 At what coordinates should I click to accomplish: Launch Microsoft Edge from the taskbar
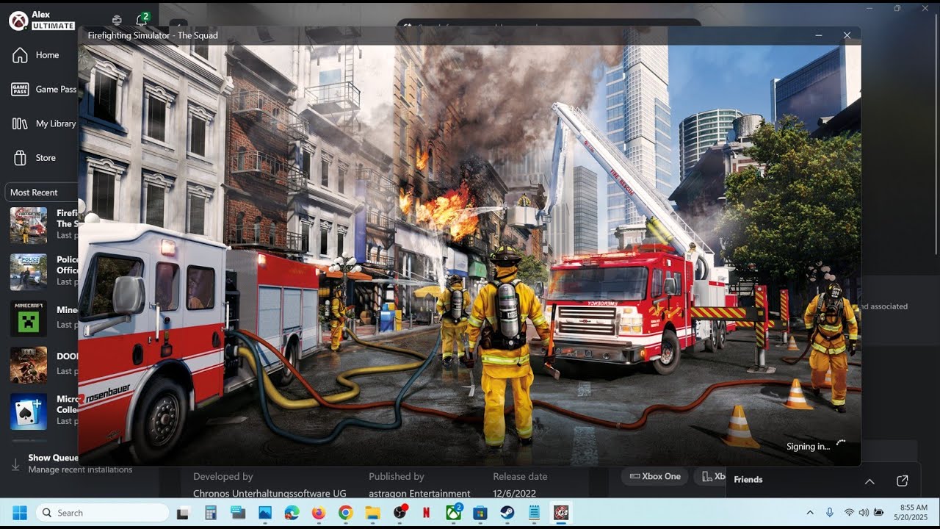292,513
